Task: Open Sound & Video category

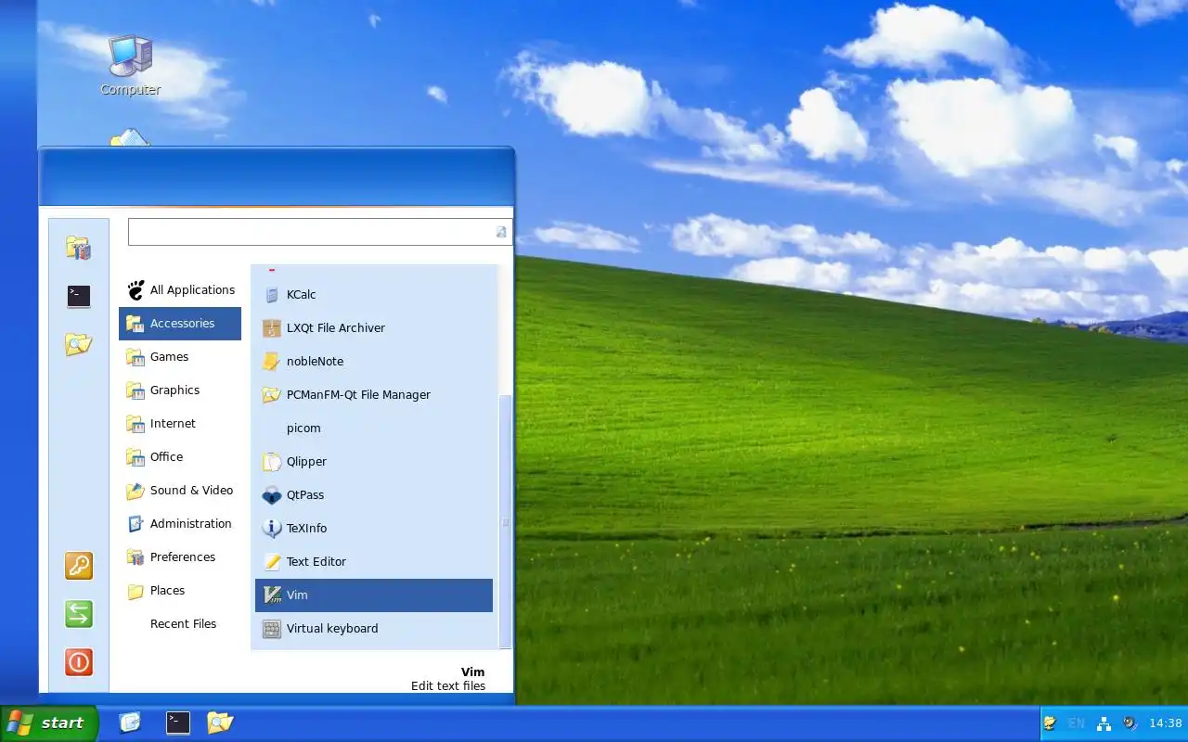Action: (180, 490)
